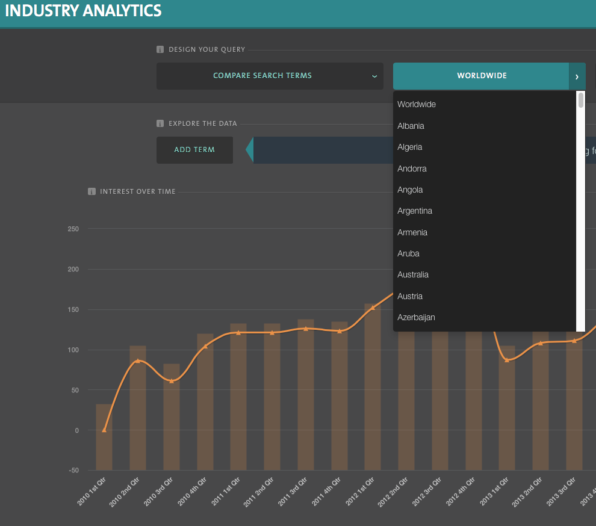The height and width of the screenshot is (526, 596).
Task: Choose Austria from the dropdown list
Action: coord(410,296)
